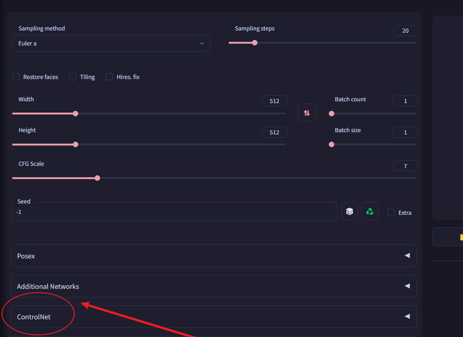Check the Extra seed checkbox

(x=391, y=213)
